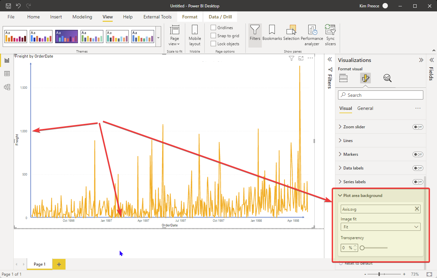
Task: Open the External Tools tab
Action: tap(157, 17)
